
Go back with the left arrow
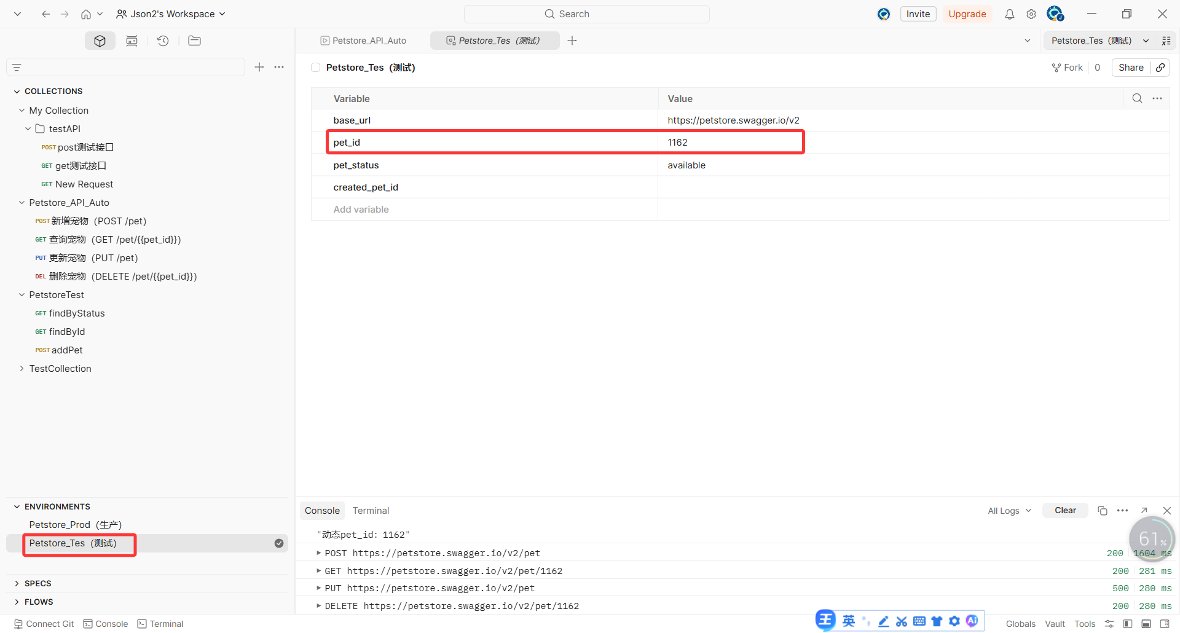pyautogui.click(x=46, y=14)
